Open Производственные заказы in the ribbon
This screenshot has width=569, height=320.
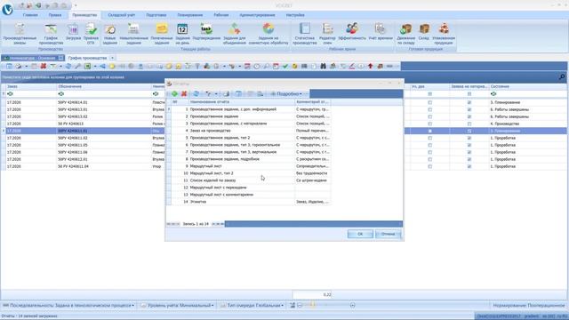[x=20, y=34]
